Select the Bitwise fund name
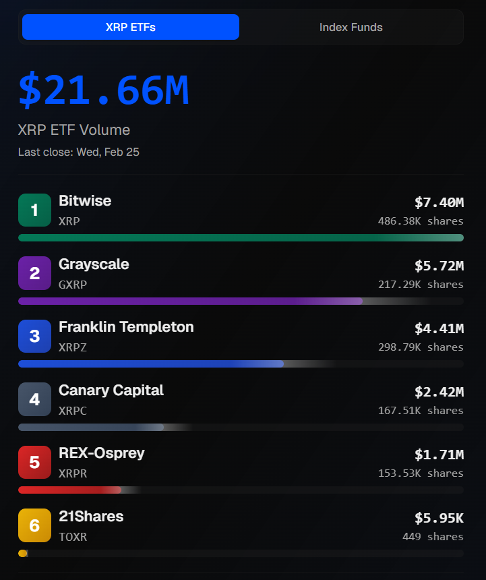 point(85,201)
